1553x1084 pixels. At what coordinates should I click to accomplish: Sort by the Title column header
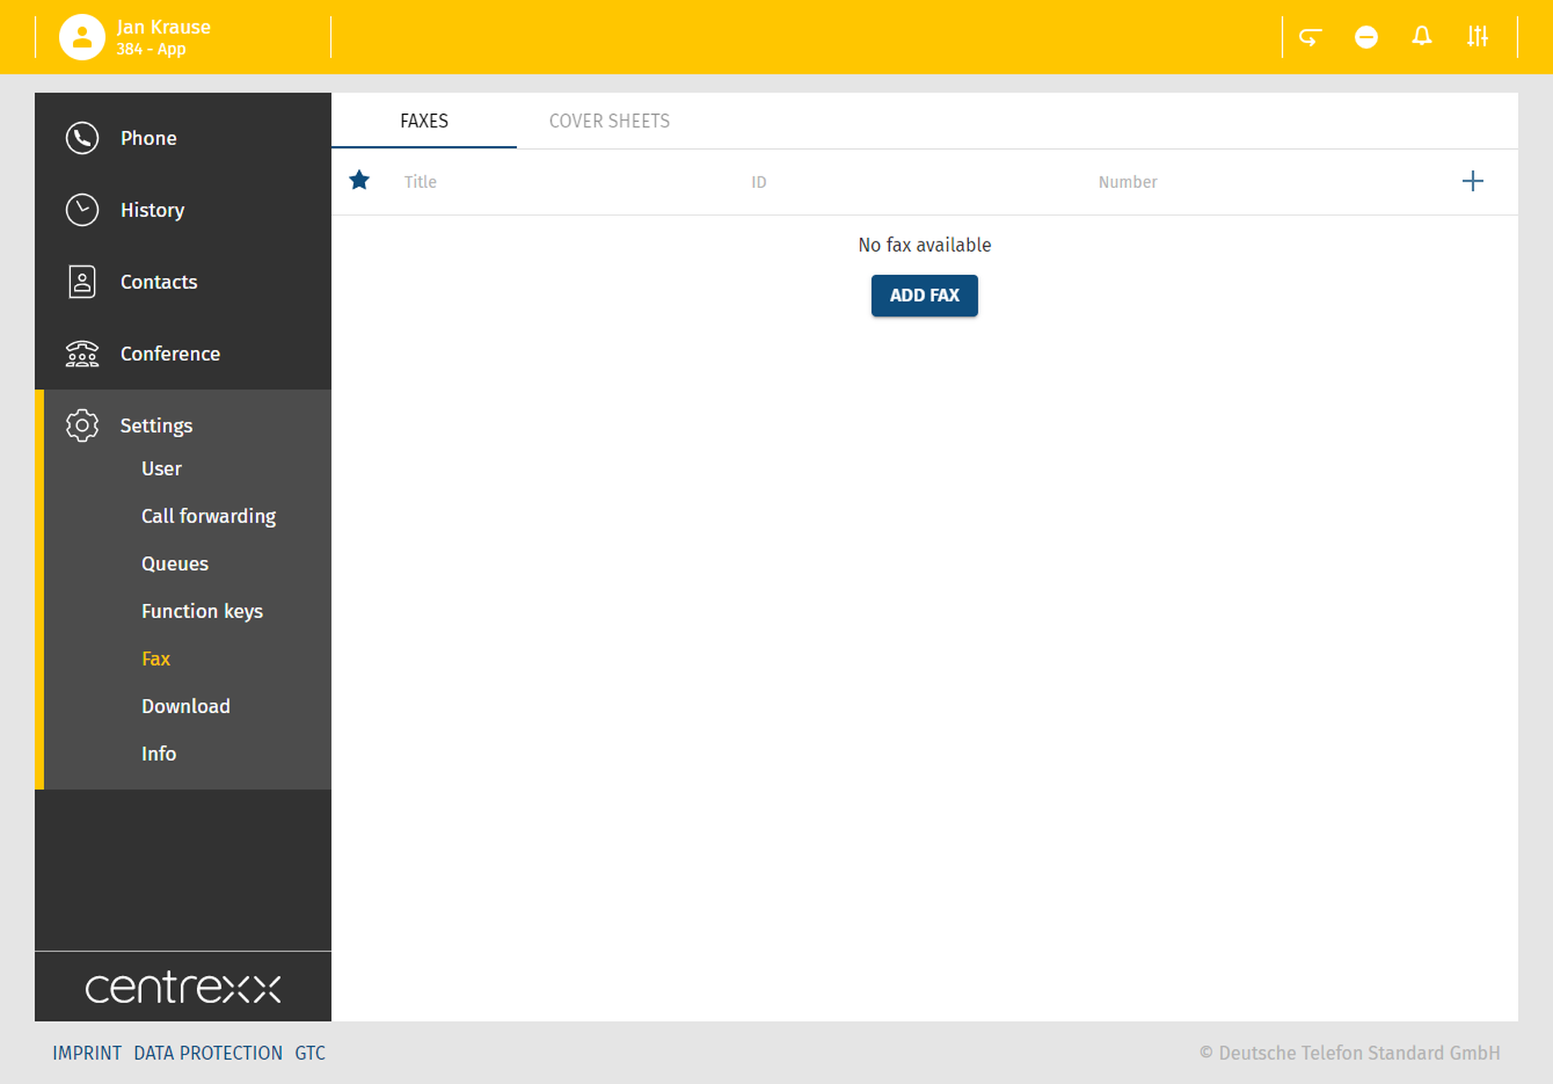tap(420, 182)
